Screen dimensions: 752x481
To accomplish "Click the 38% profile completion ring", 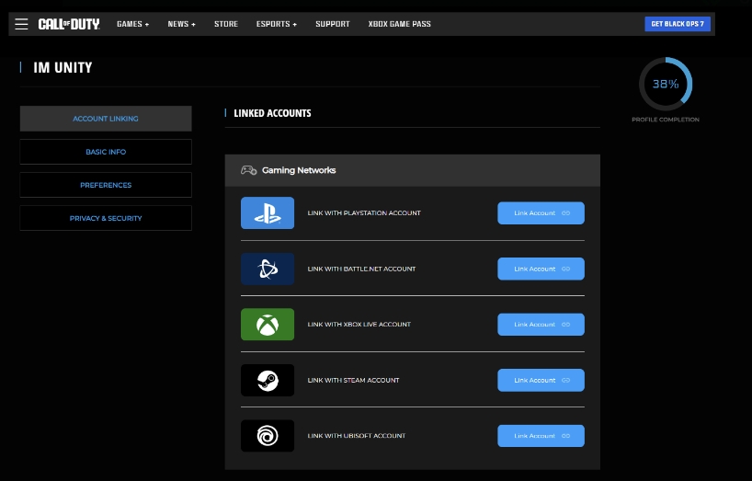I will [x=666, y=84].
